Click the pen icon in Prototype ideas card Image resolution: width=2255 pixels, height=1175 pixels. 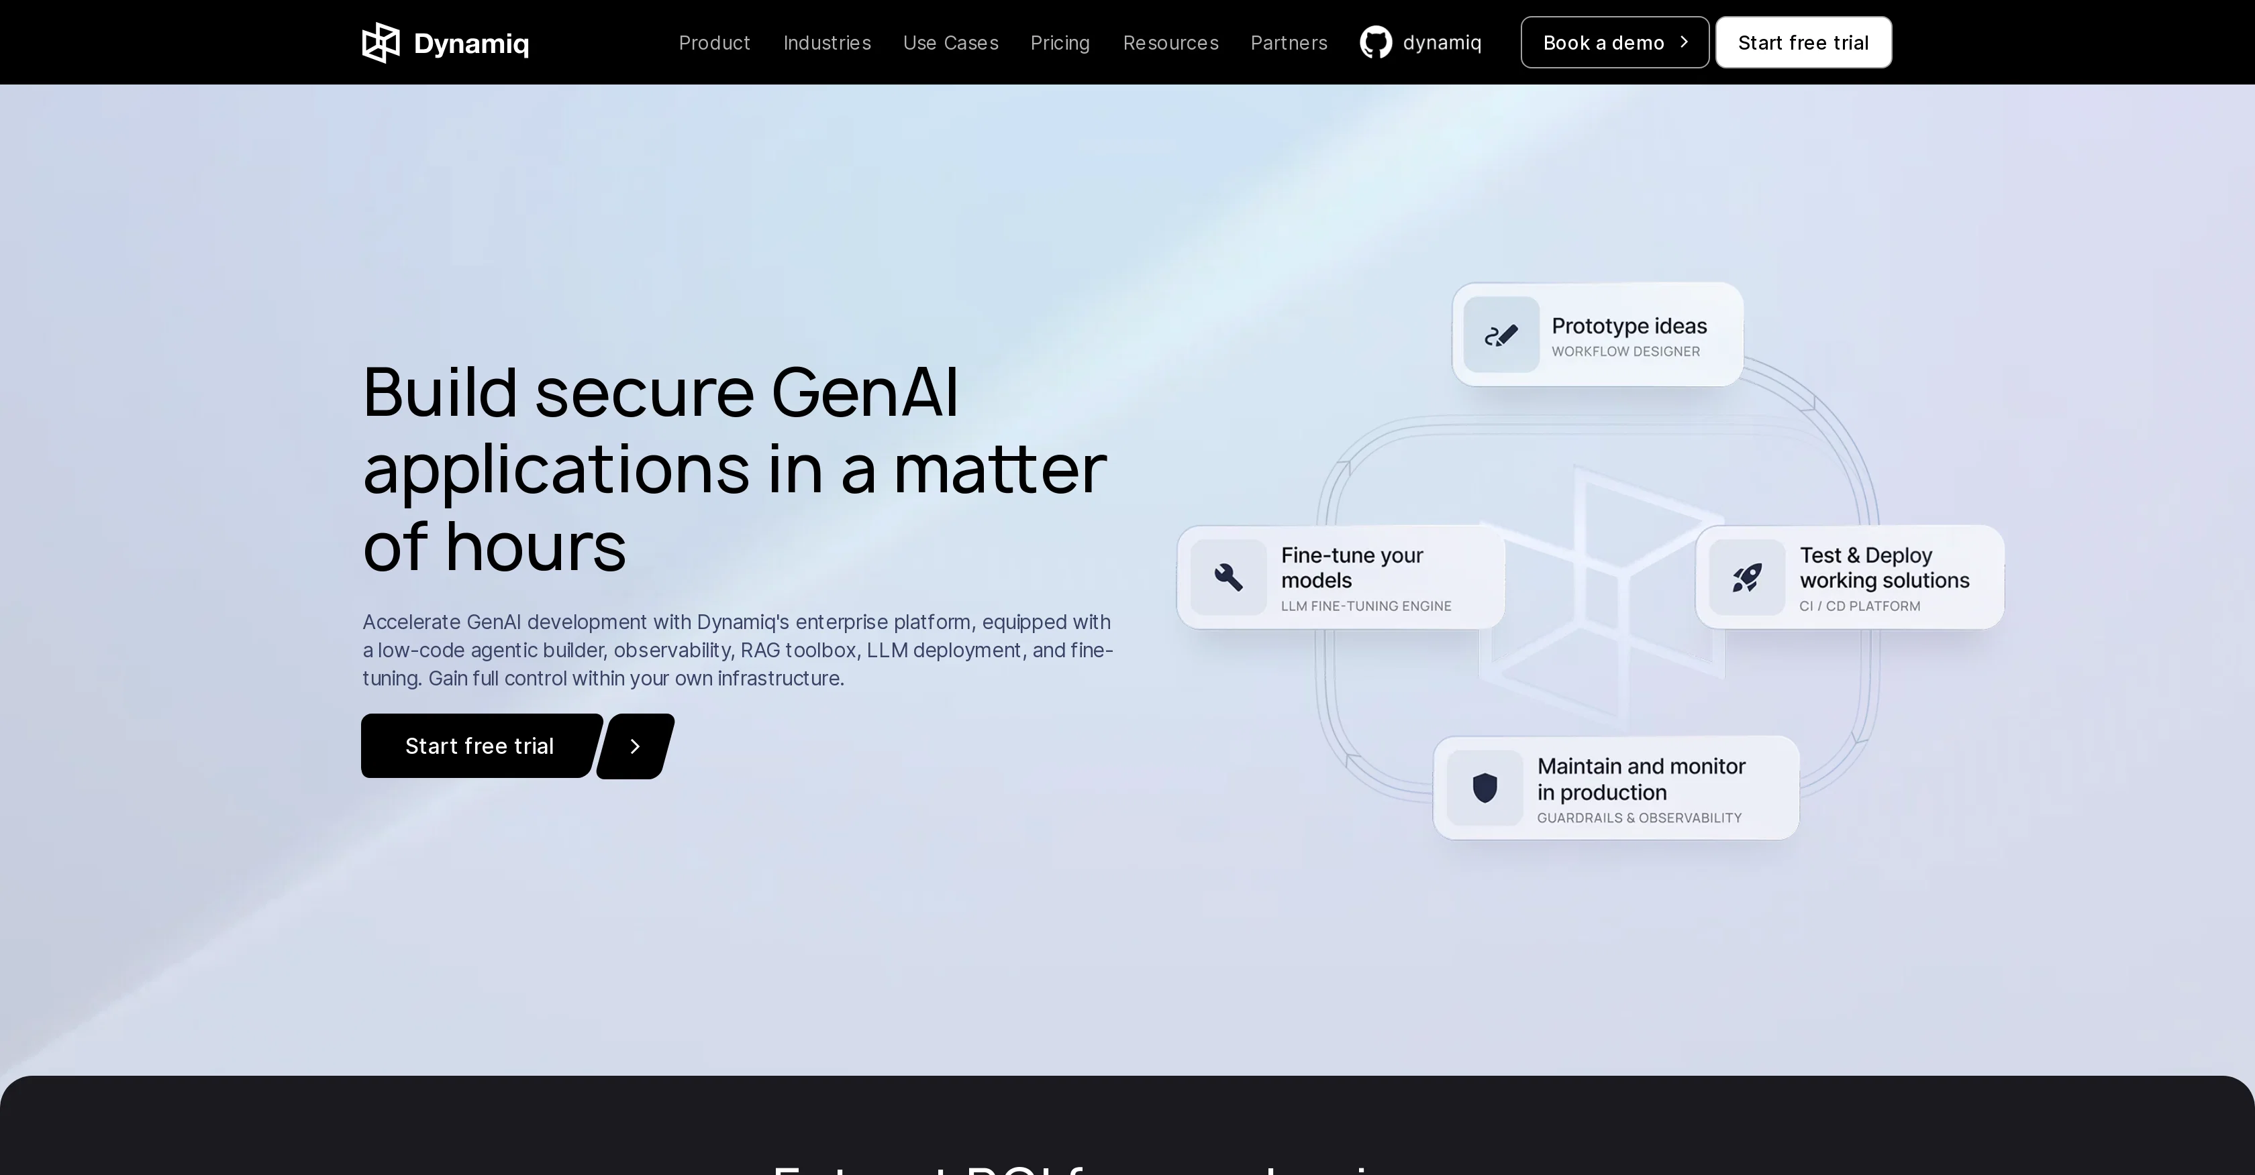point(1501,335)
